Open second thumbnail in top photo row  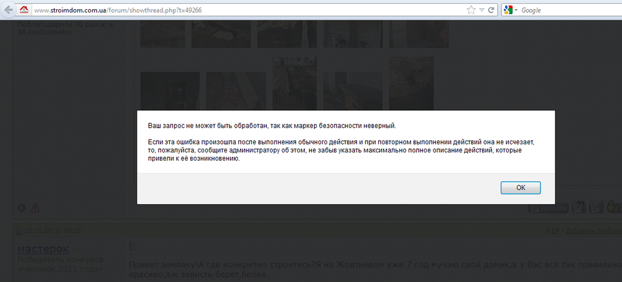(221, 34)
